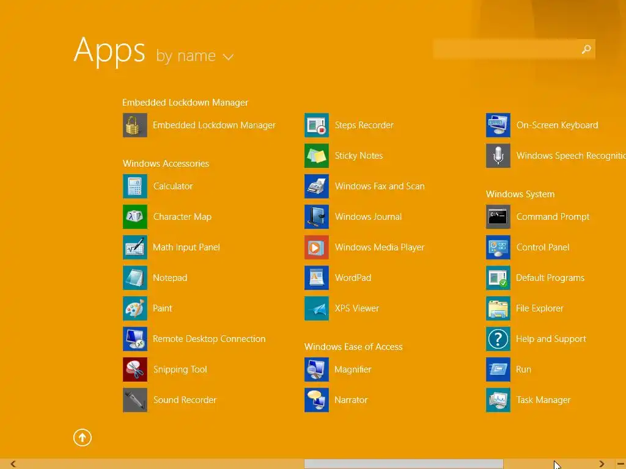Click the 'Task Manager' app label
Screen dimensions: 626x469
(x=543, y=400)
